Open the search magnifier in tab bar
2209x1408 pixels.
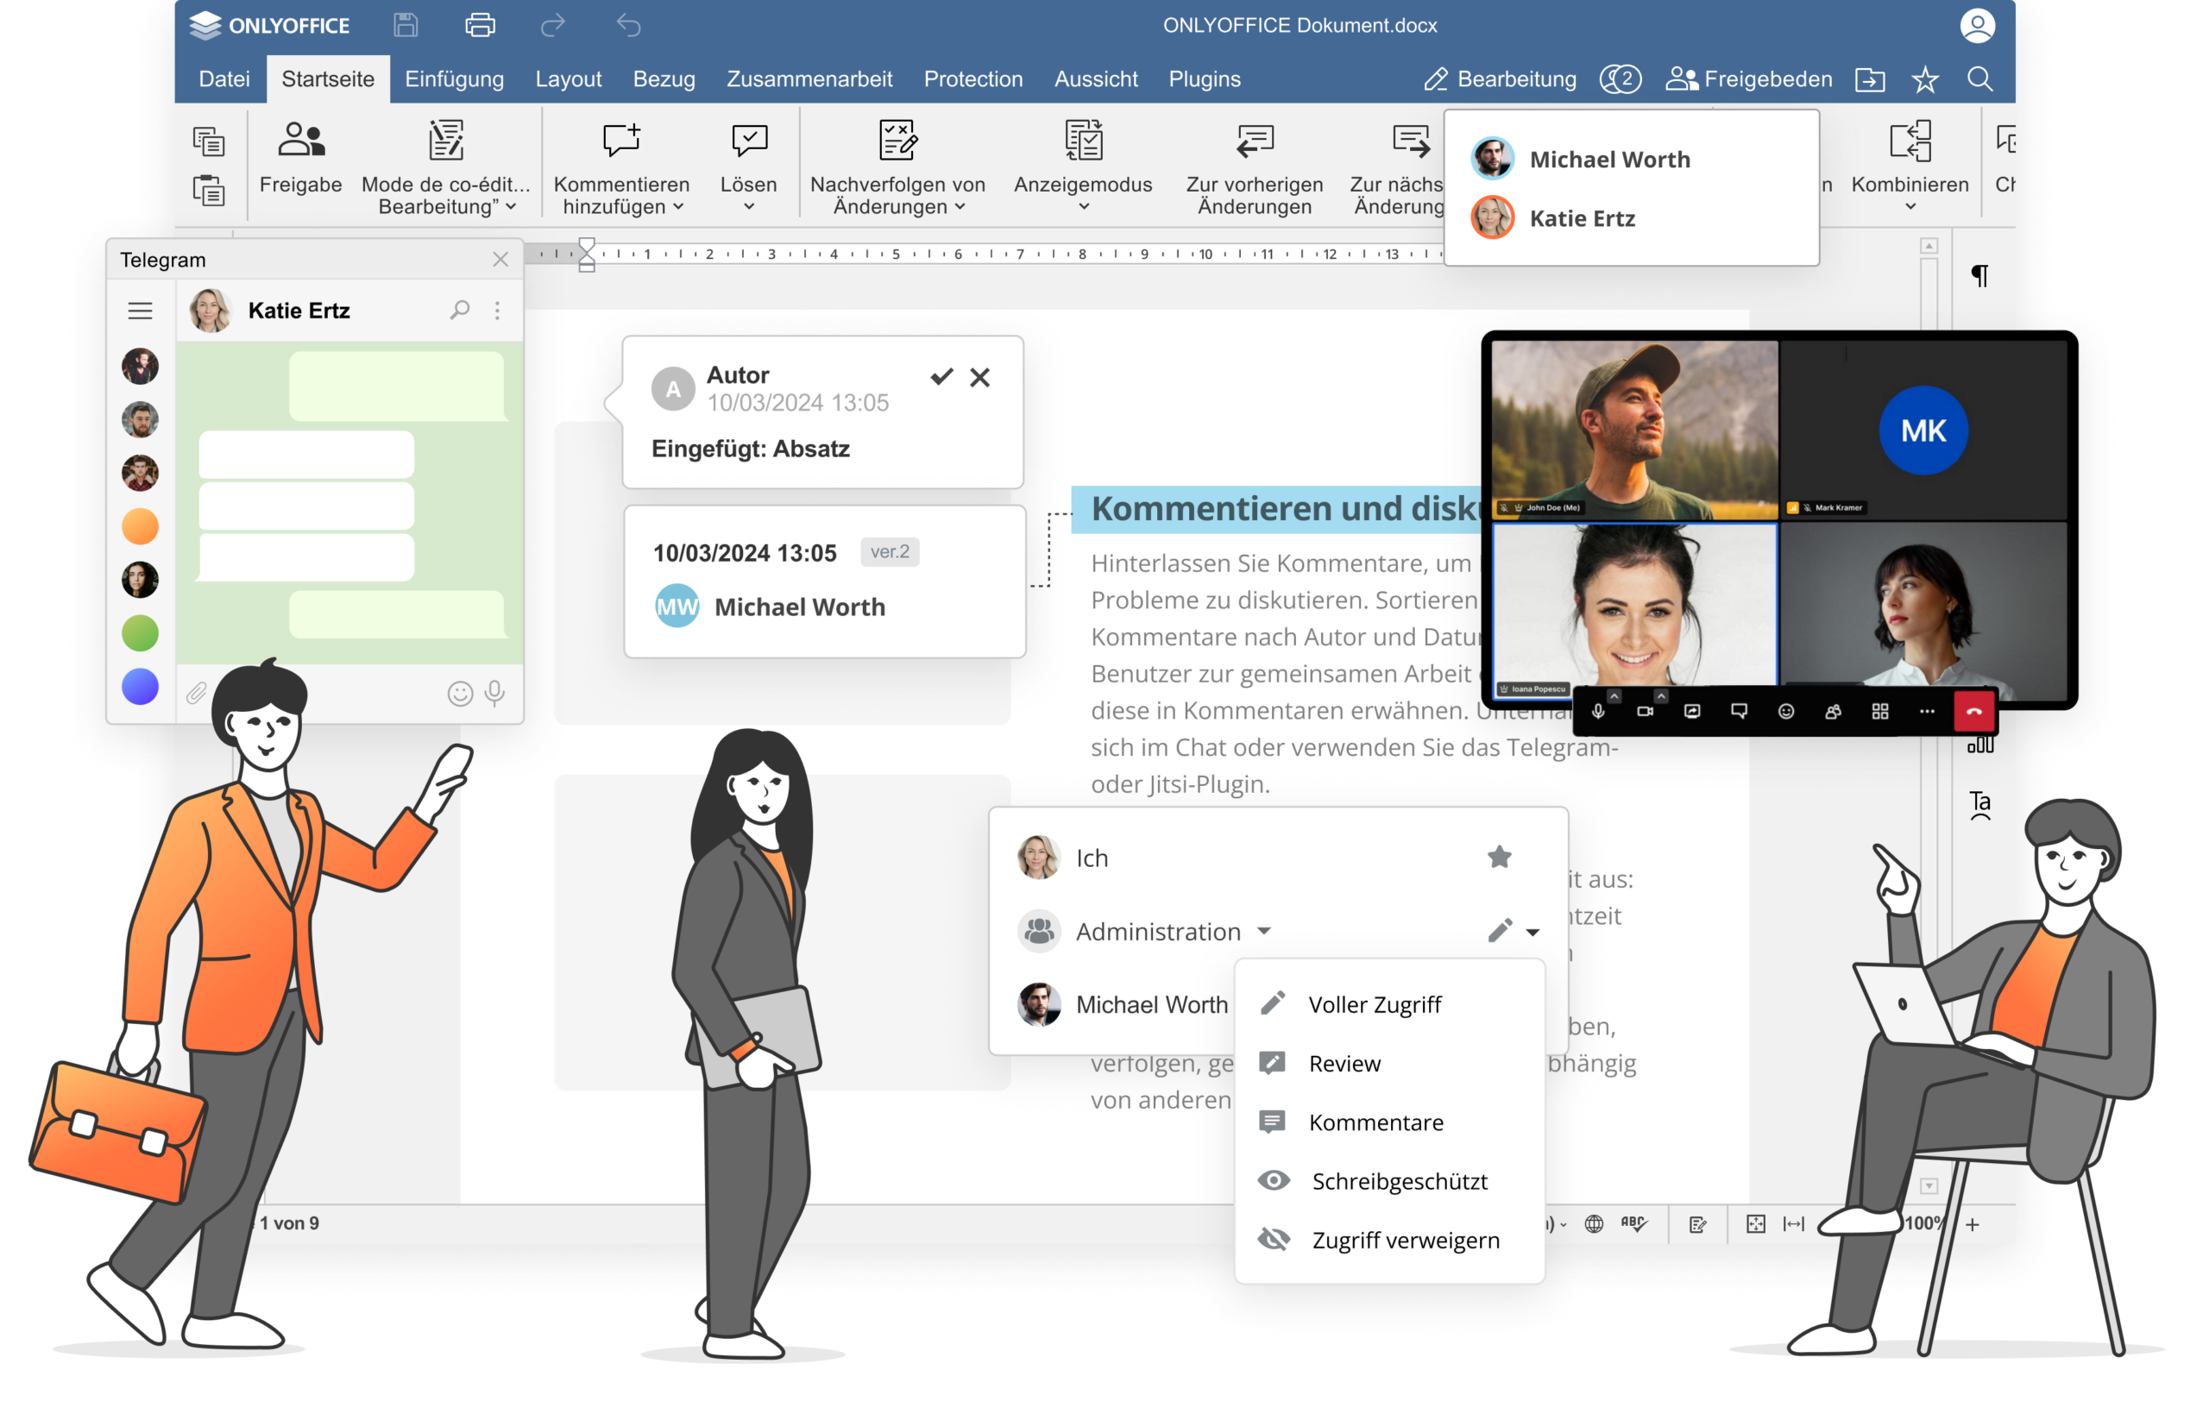(x=1979, y=79)
